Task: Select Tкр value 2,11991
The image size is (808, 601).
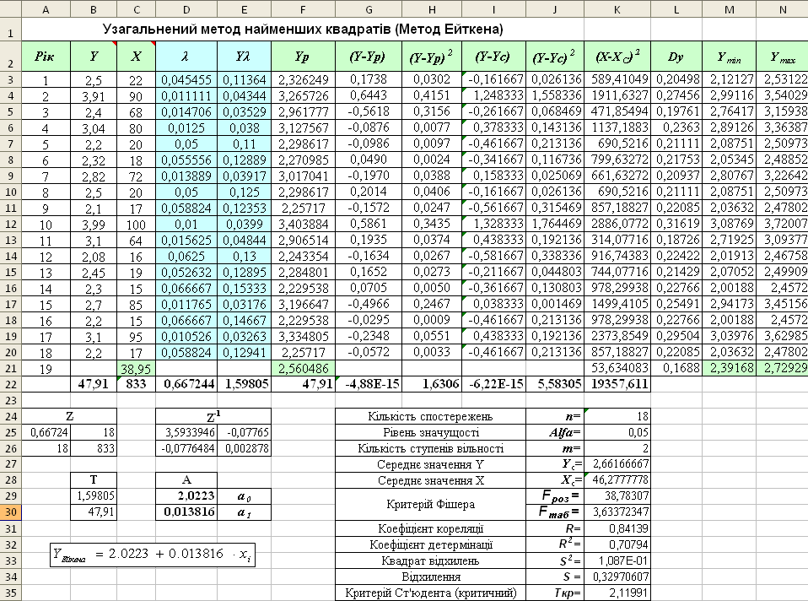Action: click(617, 593)
